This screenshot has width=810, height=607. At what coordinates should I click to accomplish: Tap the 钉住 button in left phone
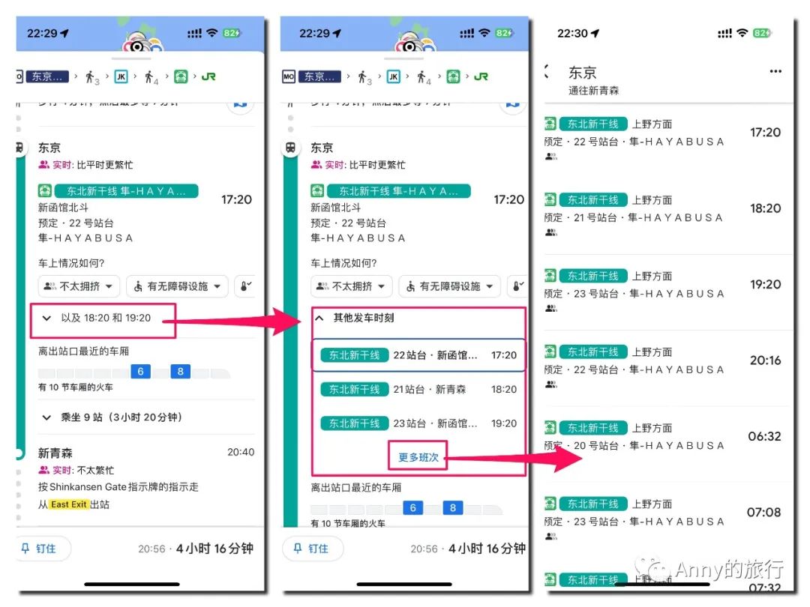(x=43, y=549)
